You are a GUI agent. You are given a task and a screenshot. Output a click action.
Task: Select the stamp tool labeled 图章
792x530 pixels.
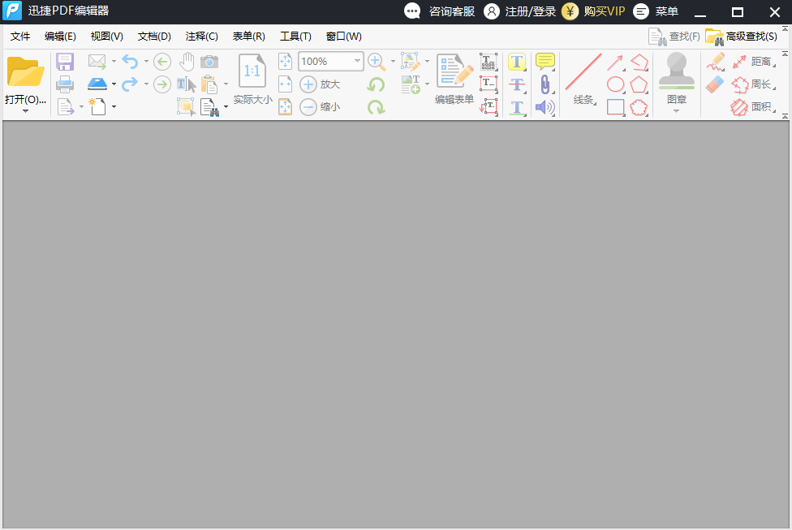[x=676, y=78]
